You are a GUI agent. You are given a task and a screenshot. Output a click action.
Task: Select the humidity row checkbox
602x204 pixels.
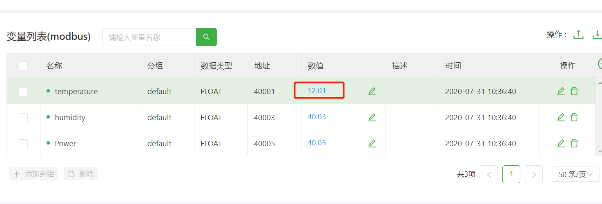(x=23, y=118)
